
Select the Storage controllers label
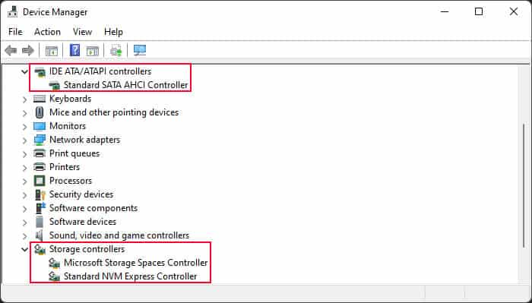tap(87, 249)
